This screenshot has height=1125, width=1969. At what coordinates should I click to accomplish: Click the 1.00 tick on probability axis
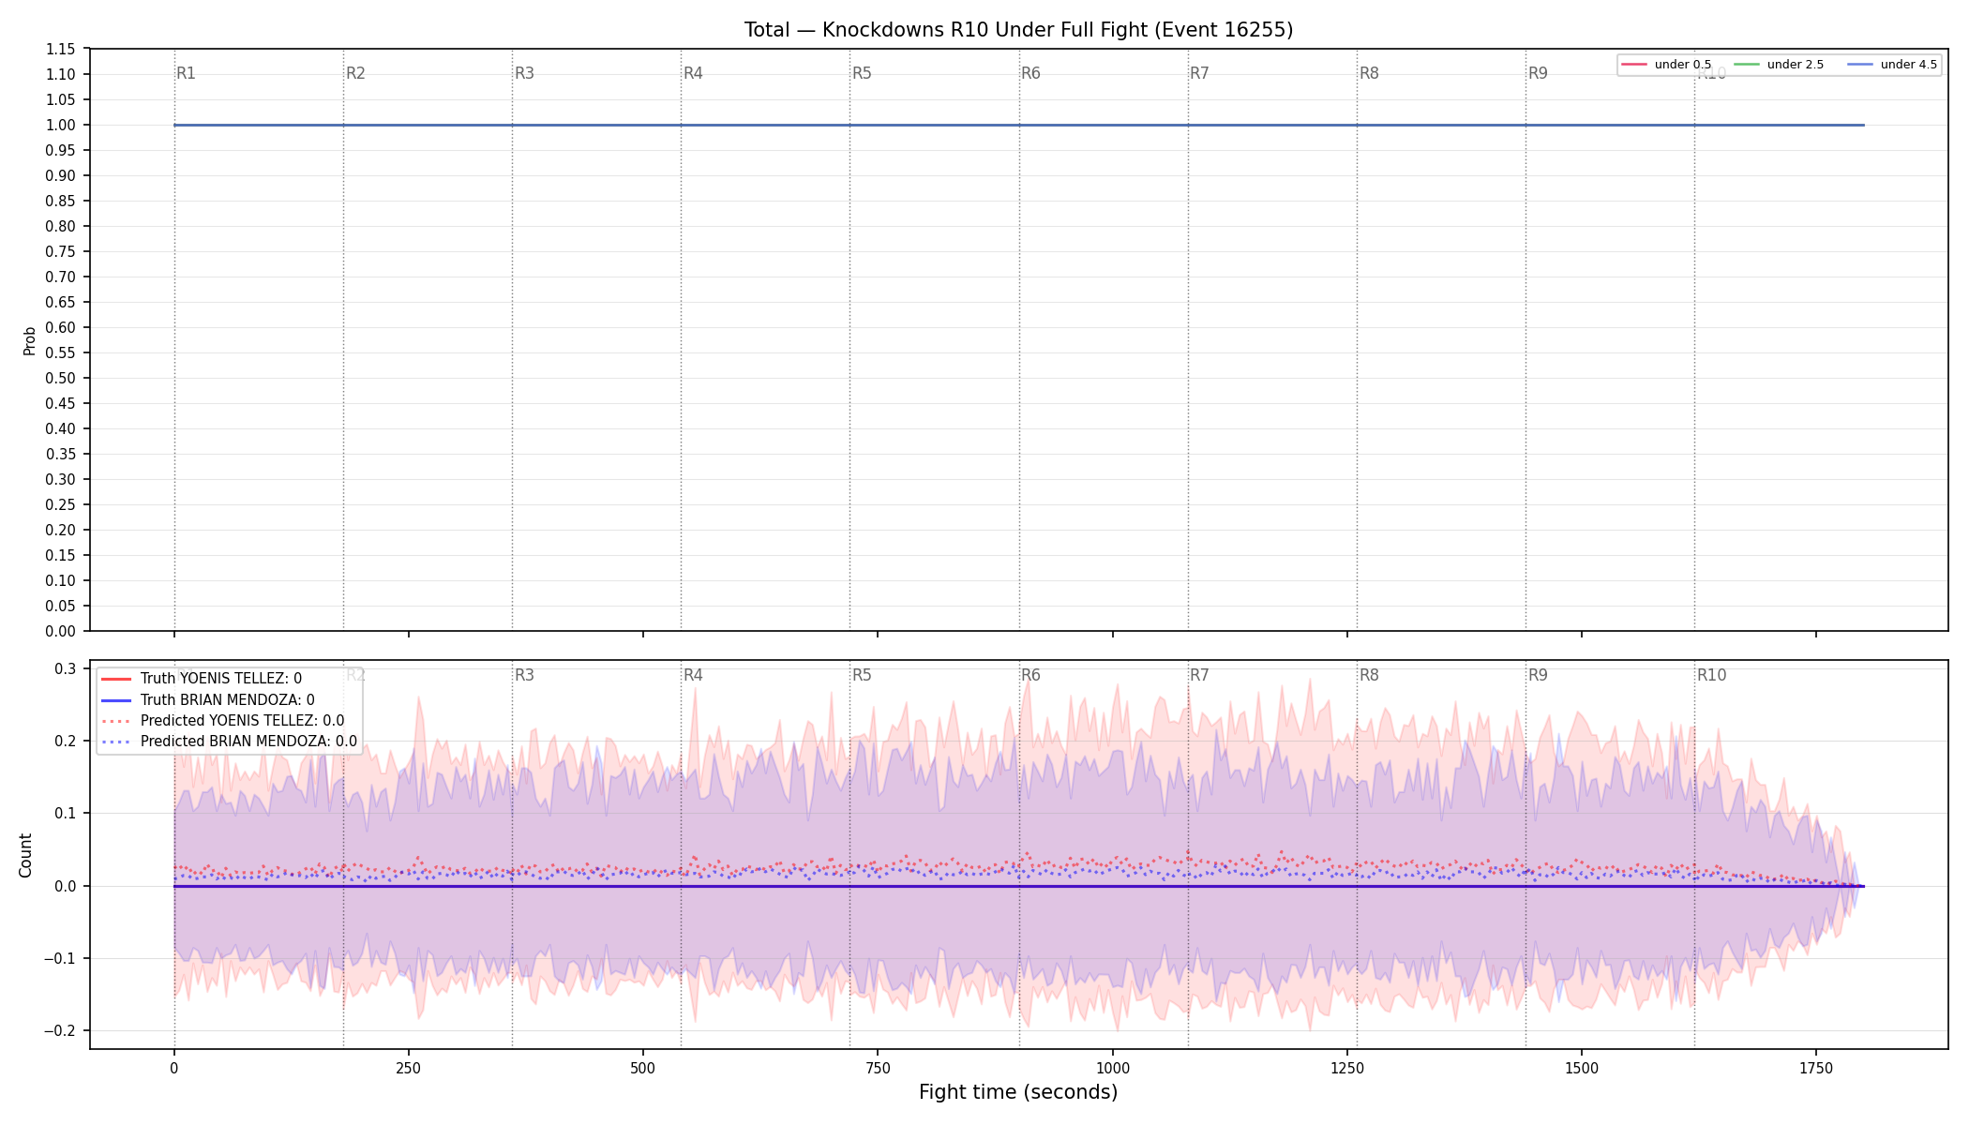pyautogui.click(x=61, y=125)
